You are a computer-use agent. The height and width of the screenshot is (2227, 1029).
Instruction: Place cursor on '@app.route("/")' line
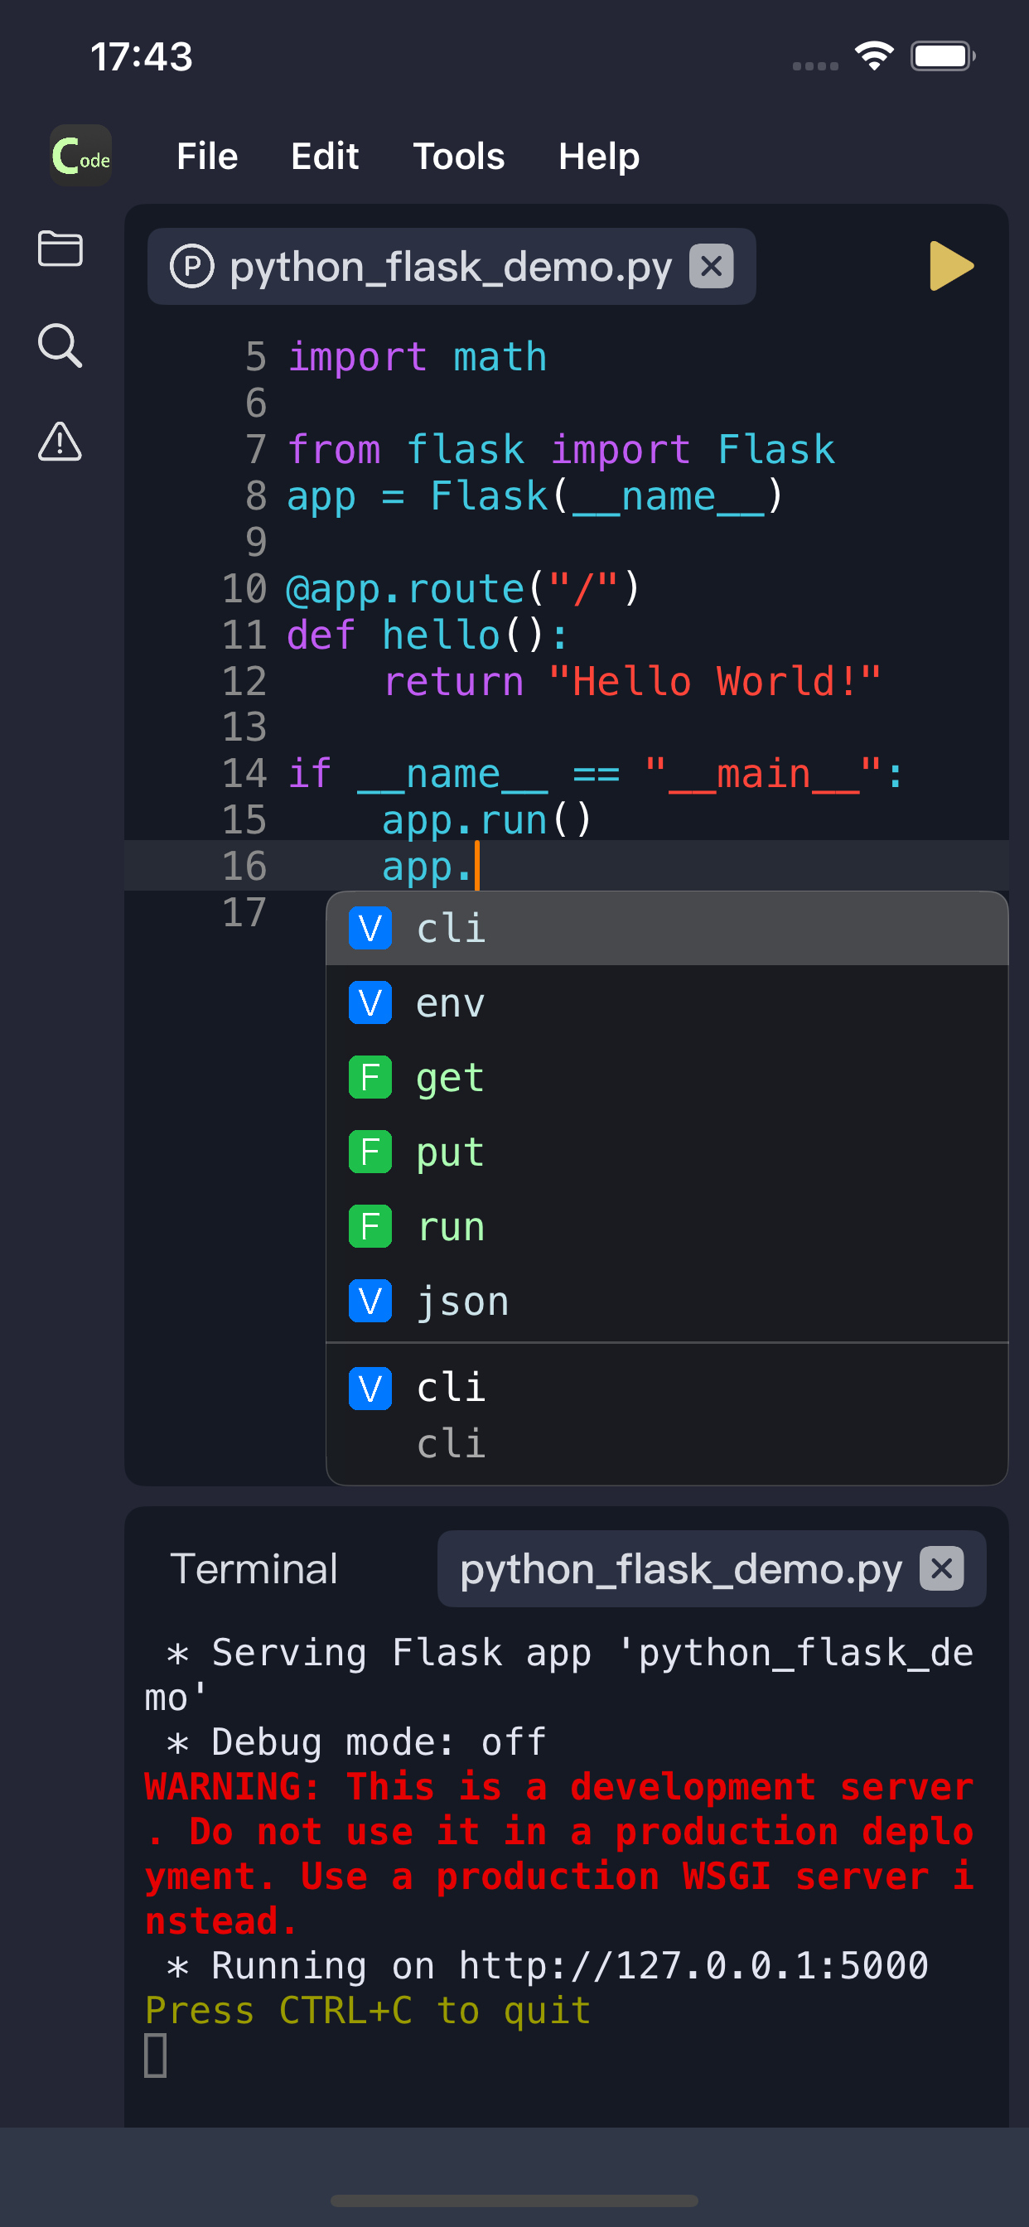(462, 589)
